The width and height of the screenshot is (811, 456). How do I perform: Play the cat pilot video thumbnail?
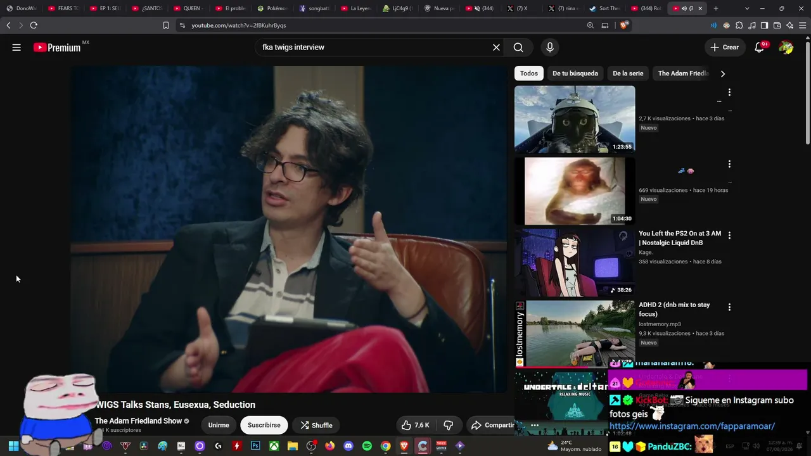575,120
